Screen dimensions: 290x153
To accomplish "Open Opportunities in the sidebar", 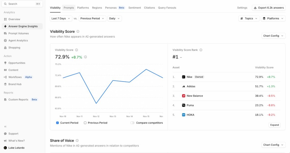I will tap(22, 63).
